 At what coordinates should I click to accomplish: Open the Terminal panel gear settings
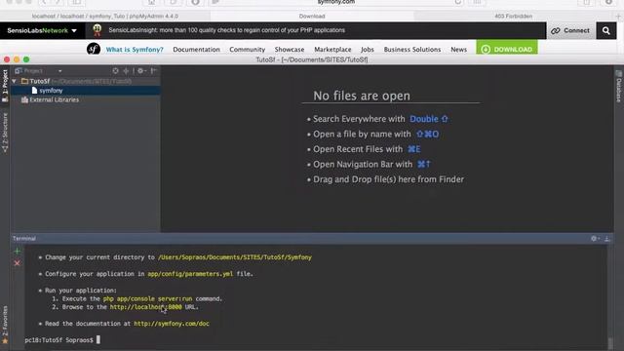(595, 238)
